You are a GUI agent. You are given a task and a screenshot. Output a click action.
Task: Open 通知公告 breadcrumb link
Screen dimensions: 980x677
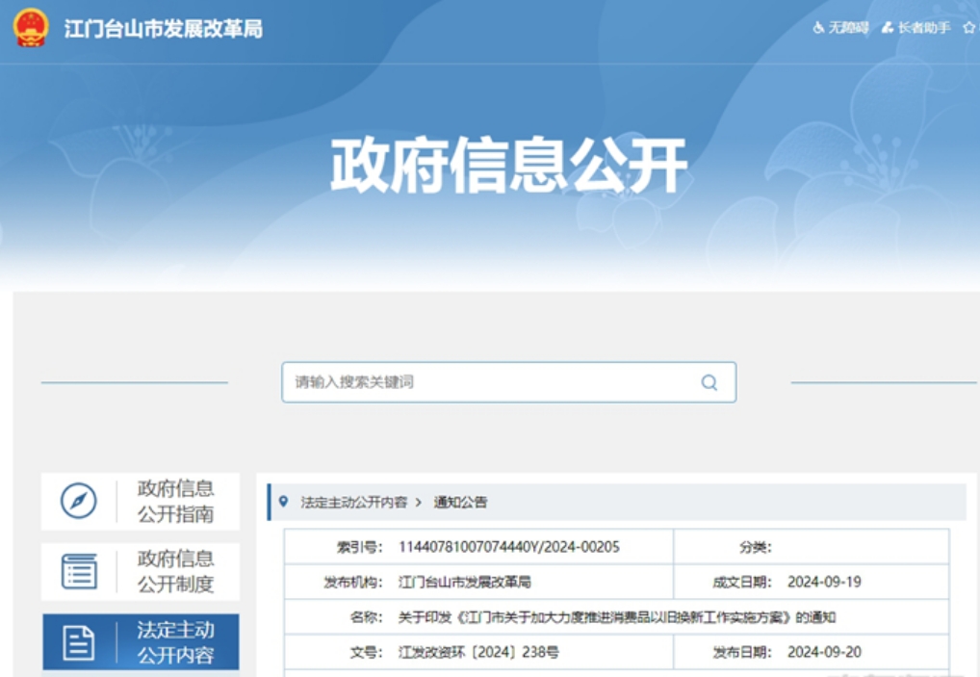click(x=460, y=502)
